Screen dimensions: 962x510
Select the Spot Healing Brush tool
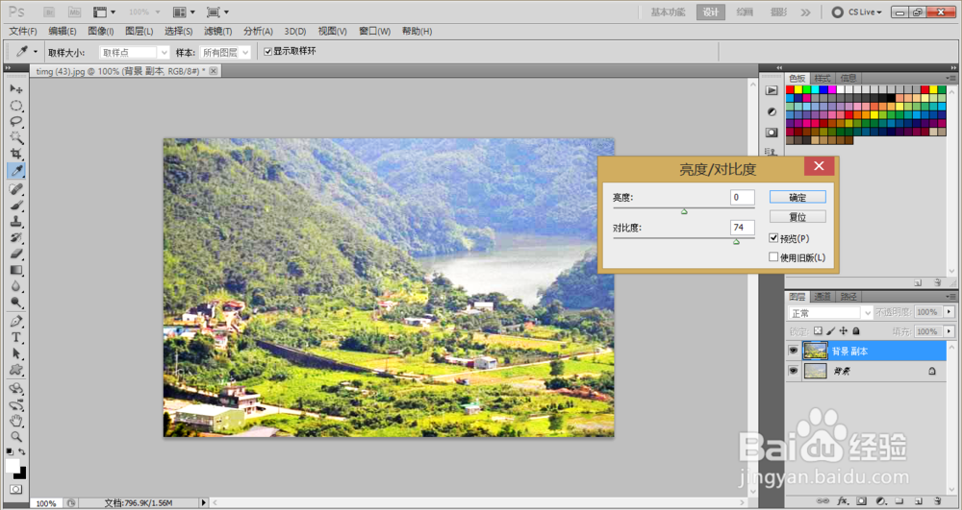tap(16, 189)
